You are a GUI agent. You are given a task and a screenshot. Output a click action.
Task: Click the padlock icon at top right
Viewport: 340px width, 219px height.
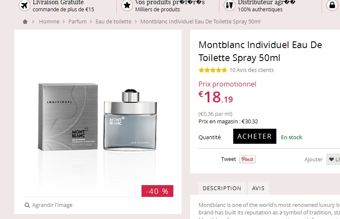tap(332, 5)
